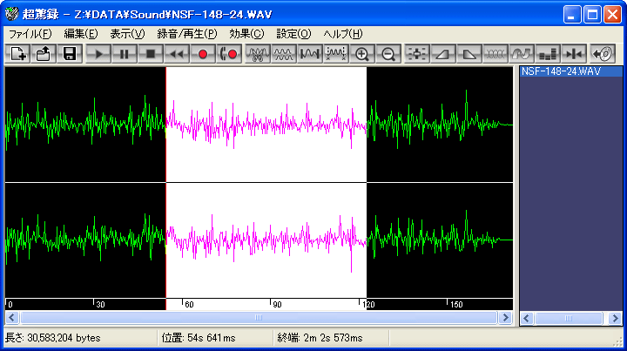
Task: Stop playback with the Stop button
Action: pyautogui.click(x=151, y=54)
